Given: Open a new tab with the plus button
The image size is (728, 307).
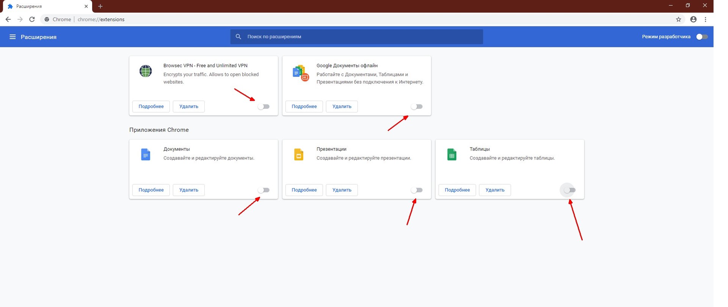Looking at the screenshot, I should click(100, 6).
